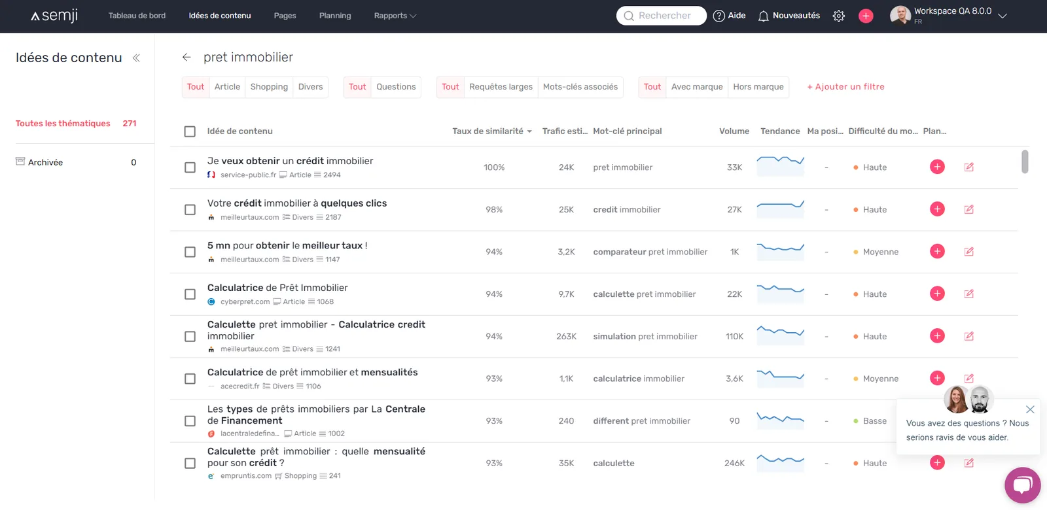
Task: Switch to Planning in the top nav
Action: (335, 16)
